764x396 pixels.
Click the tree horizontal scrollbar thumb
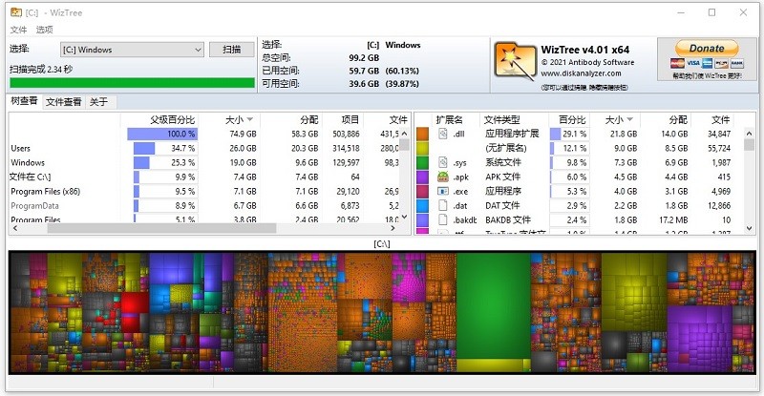tap(161, 228)
